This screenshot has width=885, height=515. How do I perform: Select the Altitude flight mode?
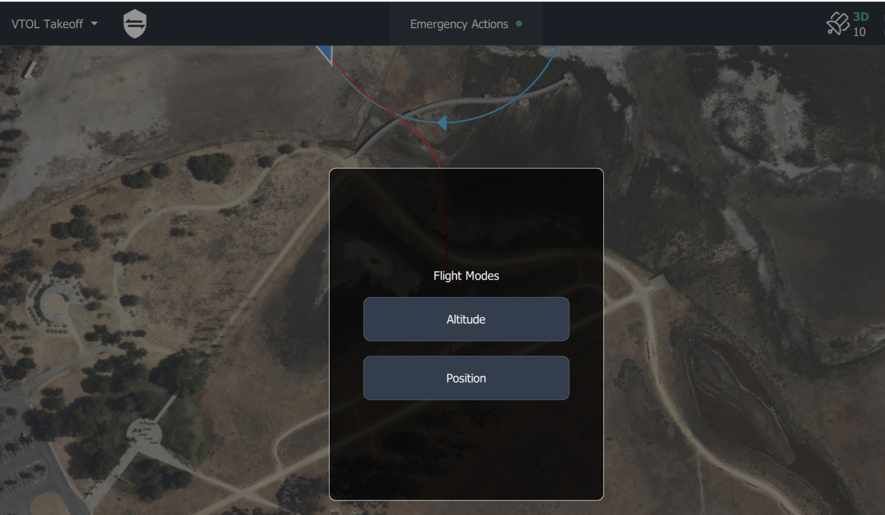coord(466,319)
